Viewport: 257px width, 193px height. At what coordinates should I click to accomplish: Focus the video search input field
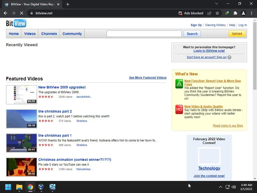(144, 34)
